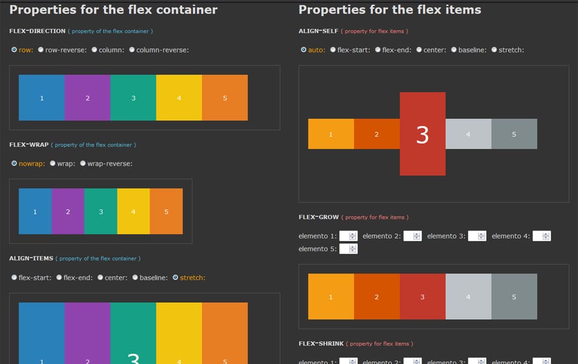The width and height of the screenshot is (578, 364).
Task: Select the 'wrap' flex-wrap radio option
Action: pyautogui.click(x=52, y=163)
